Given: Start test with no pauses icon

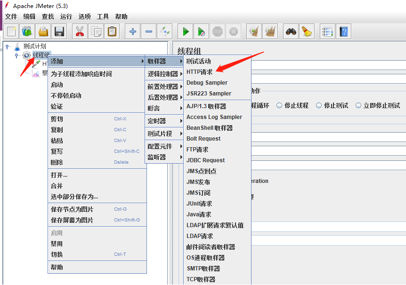Looking at the screenshot, I should coord(202,32).
